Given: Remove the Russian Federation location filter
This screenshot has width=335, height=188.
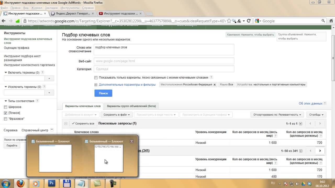Looking at the screenshot, I should 215,85.
